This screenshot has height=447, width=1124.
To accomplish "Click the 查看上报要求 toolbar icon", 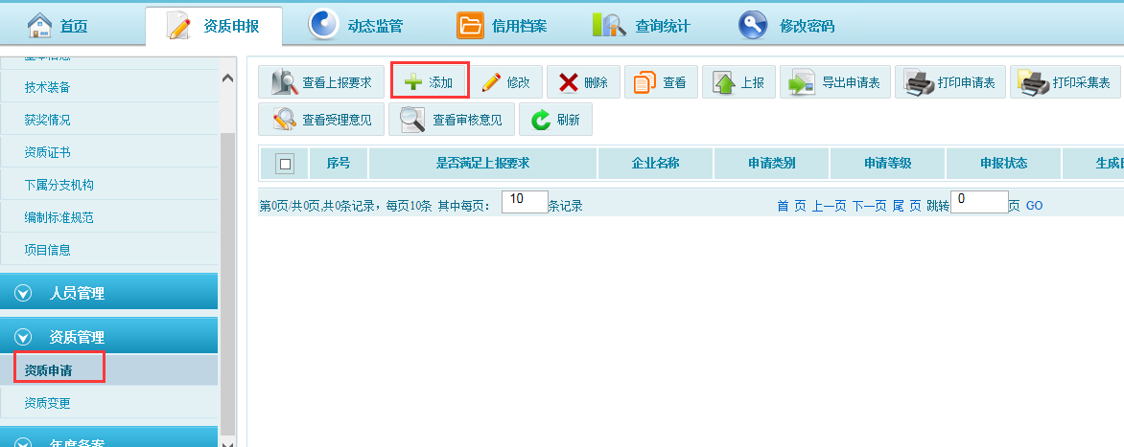I will point(284,82).
